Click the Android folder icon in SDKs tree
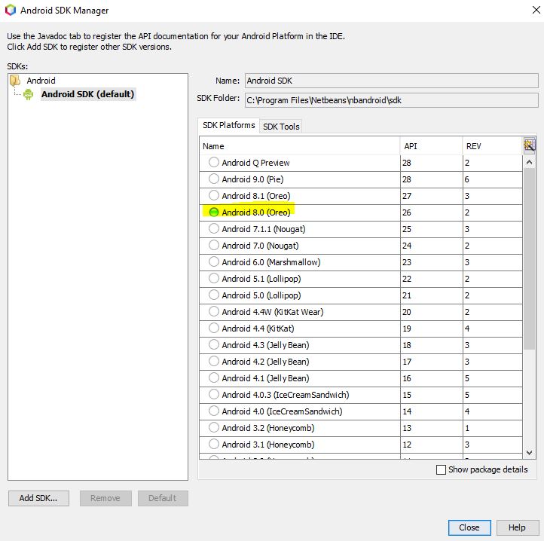 point(15,81)
